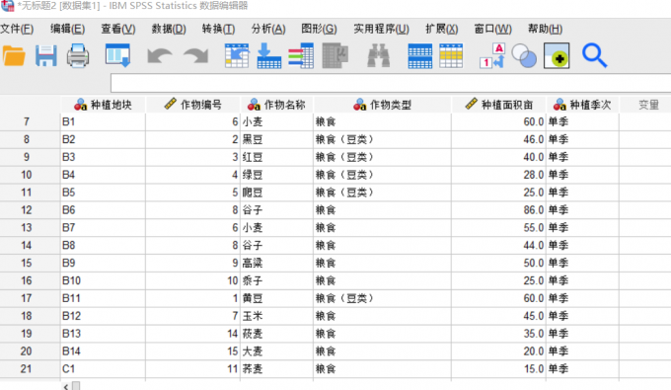Click the 黍子 crop name cell
Viewport: 671px width, 390px height.
coord(276,280)
